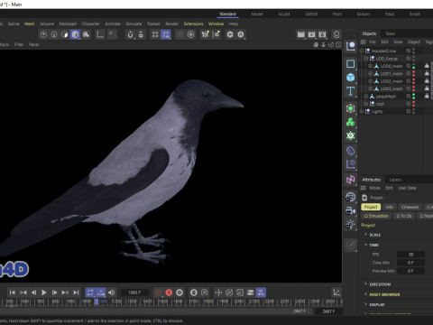This screenshot has width=433, height=325.
Task: Click the current frame field 1065 F
Action: point(134,292)
